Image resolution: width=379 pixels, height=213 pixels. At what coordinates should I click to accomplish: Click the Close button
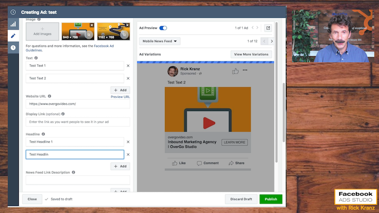32,199
